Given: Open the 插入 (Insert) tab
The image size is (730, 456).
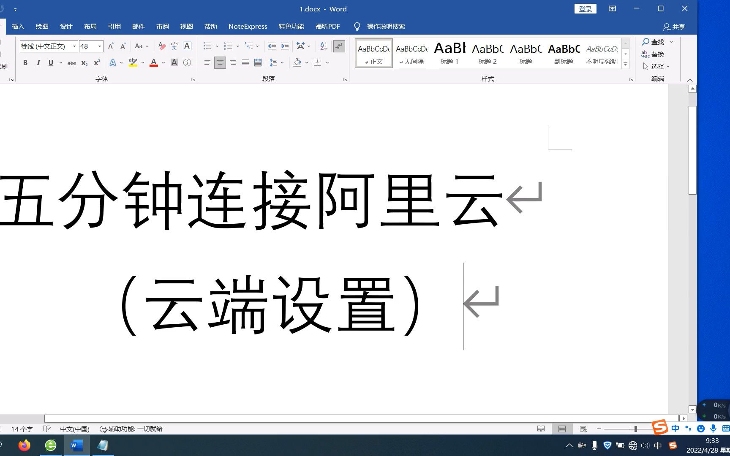Looking at the screenshot, I should (x=18, y=26).
